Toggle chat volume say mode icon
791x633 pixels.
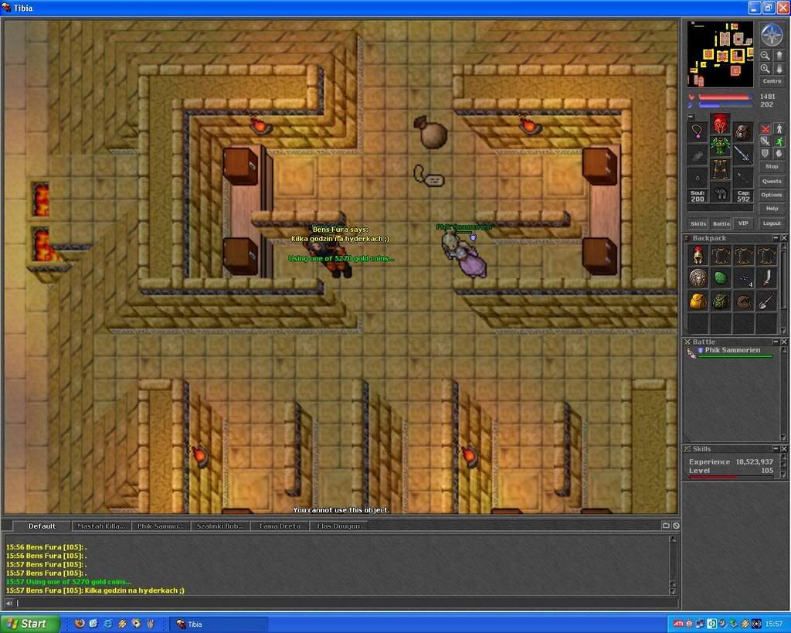point(8,603)
